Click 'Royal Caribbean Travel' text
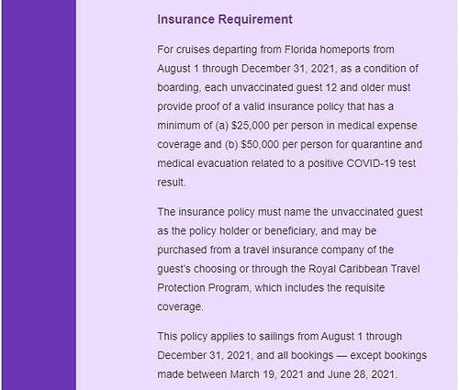The width and height of the screenshot is (459, 390). click(x=364, y=269)
